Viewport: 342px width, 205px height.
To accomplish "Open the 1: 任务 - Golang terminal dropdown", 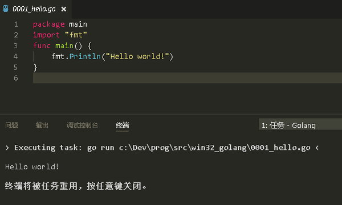I will pos(300,124).
